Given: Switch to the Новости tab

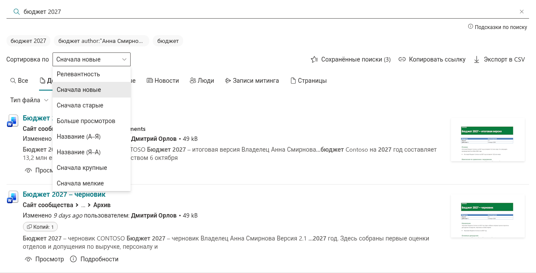Looking at the screenshot, I should pyautogui.click(x=163, y=81).
